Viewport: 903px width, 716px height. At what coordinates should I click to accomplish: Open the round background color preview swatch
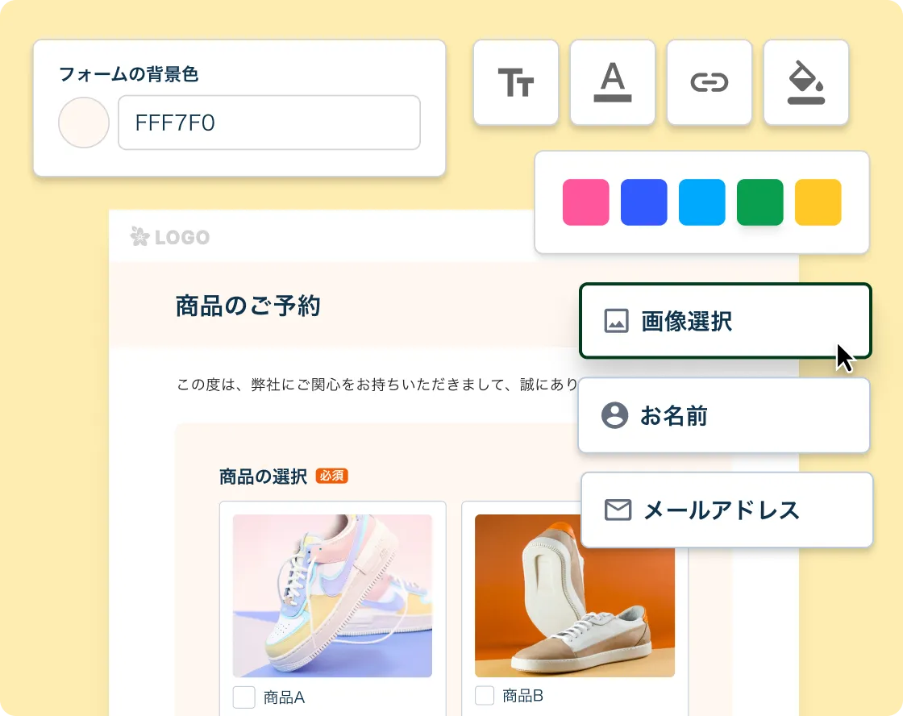[84, 123]
